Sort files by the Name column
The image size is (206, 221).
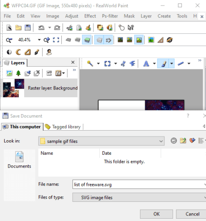point(69,153)
